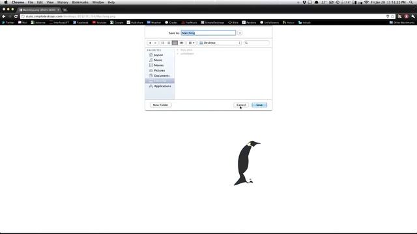Expand the first folder in the file list
Screen dimensions: 417x234
point(177,50)
